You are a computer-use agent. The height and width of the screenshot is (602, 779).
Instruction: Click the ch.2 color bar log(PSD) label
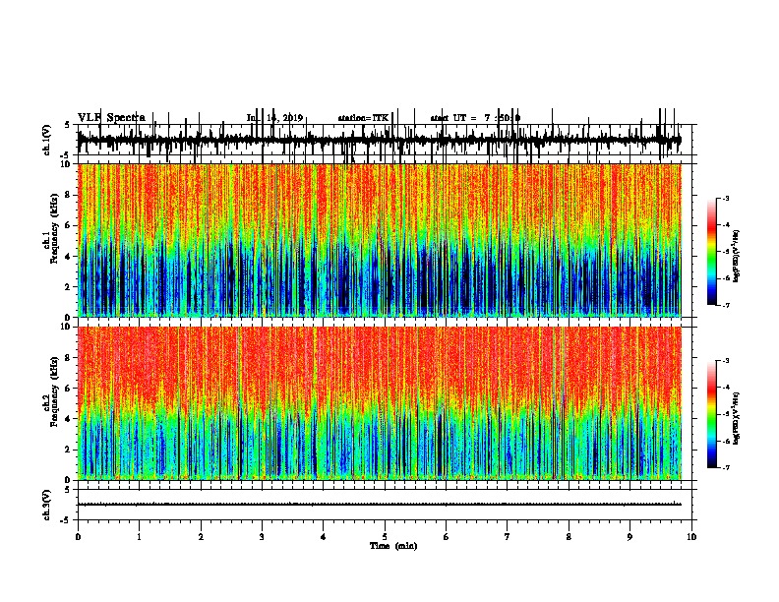tap(736, 418)
